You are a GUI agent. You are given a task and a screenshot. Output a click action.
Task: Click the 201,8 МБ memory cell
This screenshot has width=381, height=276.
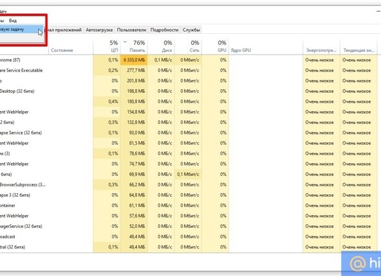coord(134,81)
